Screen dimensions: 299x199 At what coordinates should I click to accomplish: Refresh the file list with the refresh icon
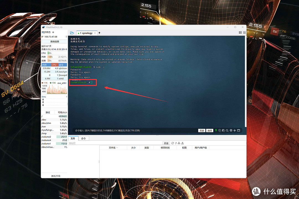[172, 143]
